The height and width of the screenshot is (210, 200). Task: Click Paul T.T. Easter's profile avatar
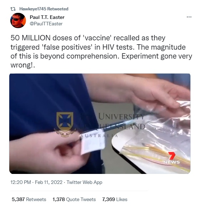[x=18, y=20]
